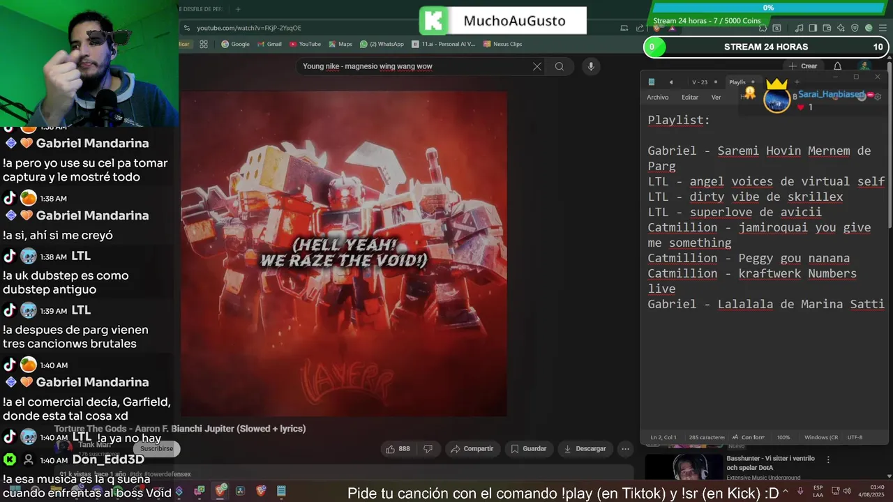Open the browser apps grid icon
The width and height of the screenshot is (893, 502).
click(204, 44)
